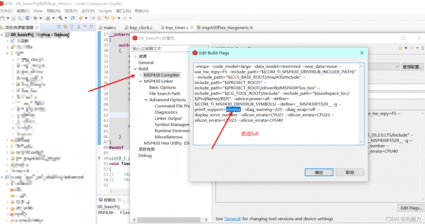Close the bsp_timer.c editor tab
This screenshot has height=224, width=425.
193,27
